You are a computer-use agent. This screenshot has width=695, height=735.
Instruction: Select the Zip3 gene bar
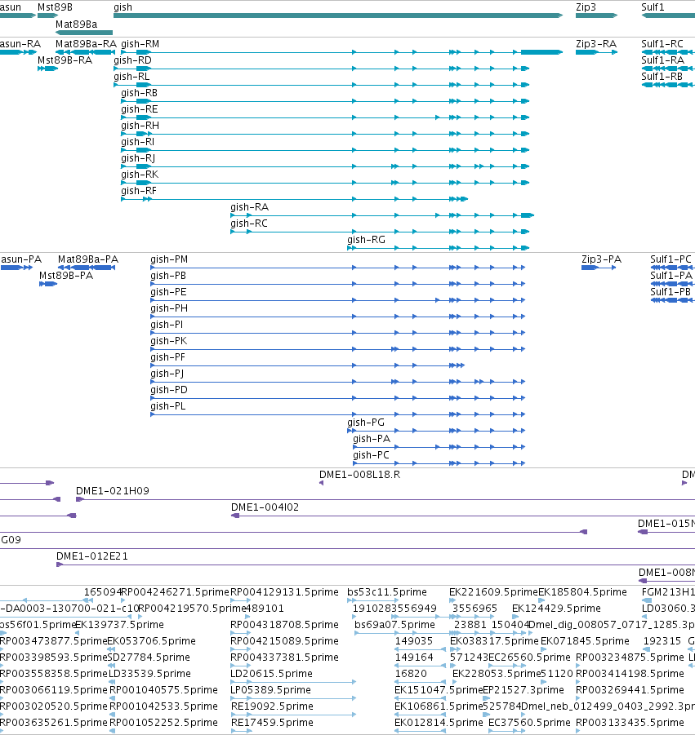tap(596, 15)
